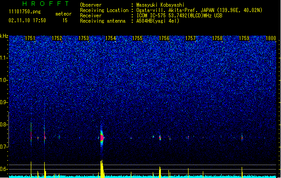Click the receiver ICOM IC-575 text

[x=179, y=16]
